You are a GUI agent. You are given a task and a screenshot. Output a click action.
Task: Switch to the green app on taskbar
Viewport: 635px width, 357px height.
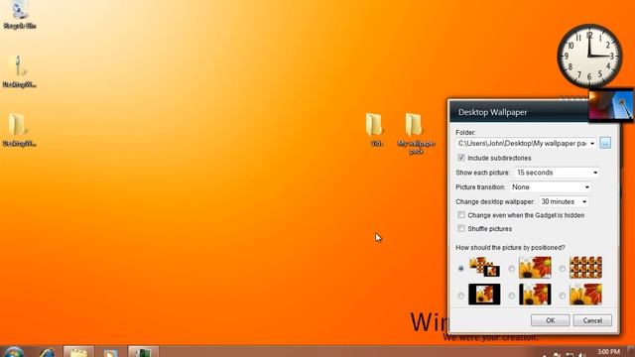143,352
